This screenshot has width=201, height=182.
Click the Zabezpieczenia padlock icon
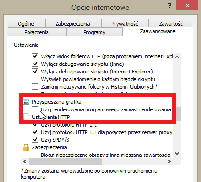pyautogui.click(x=26, y=147)
